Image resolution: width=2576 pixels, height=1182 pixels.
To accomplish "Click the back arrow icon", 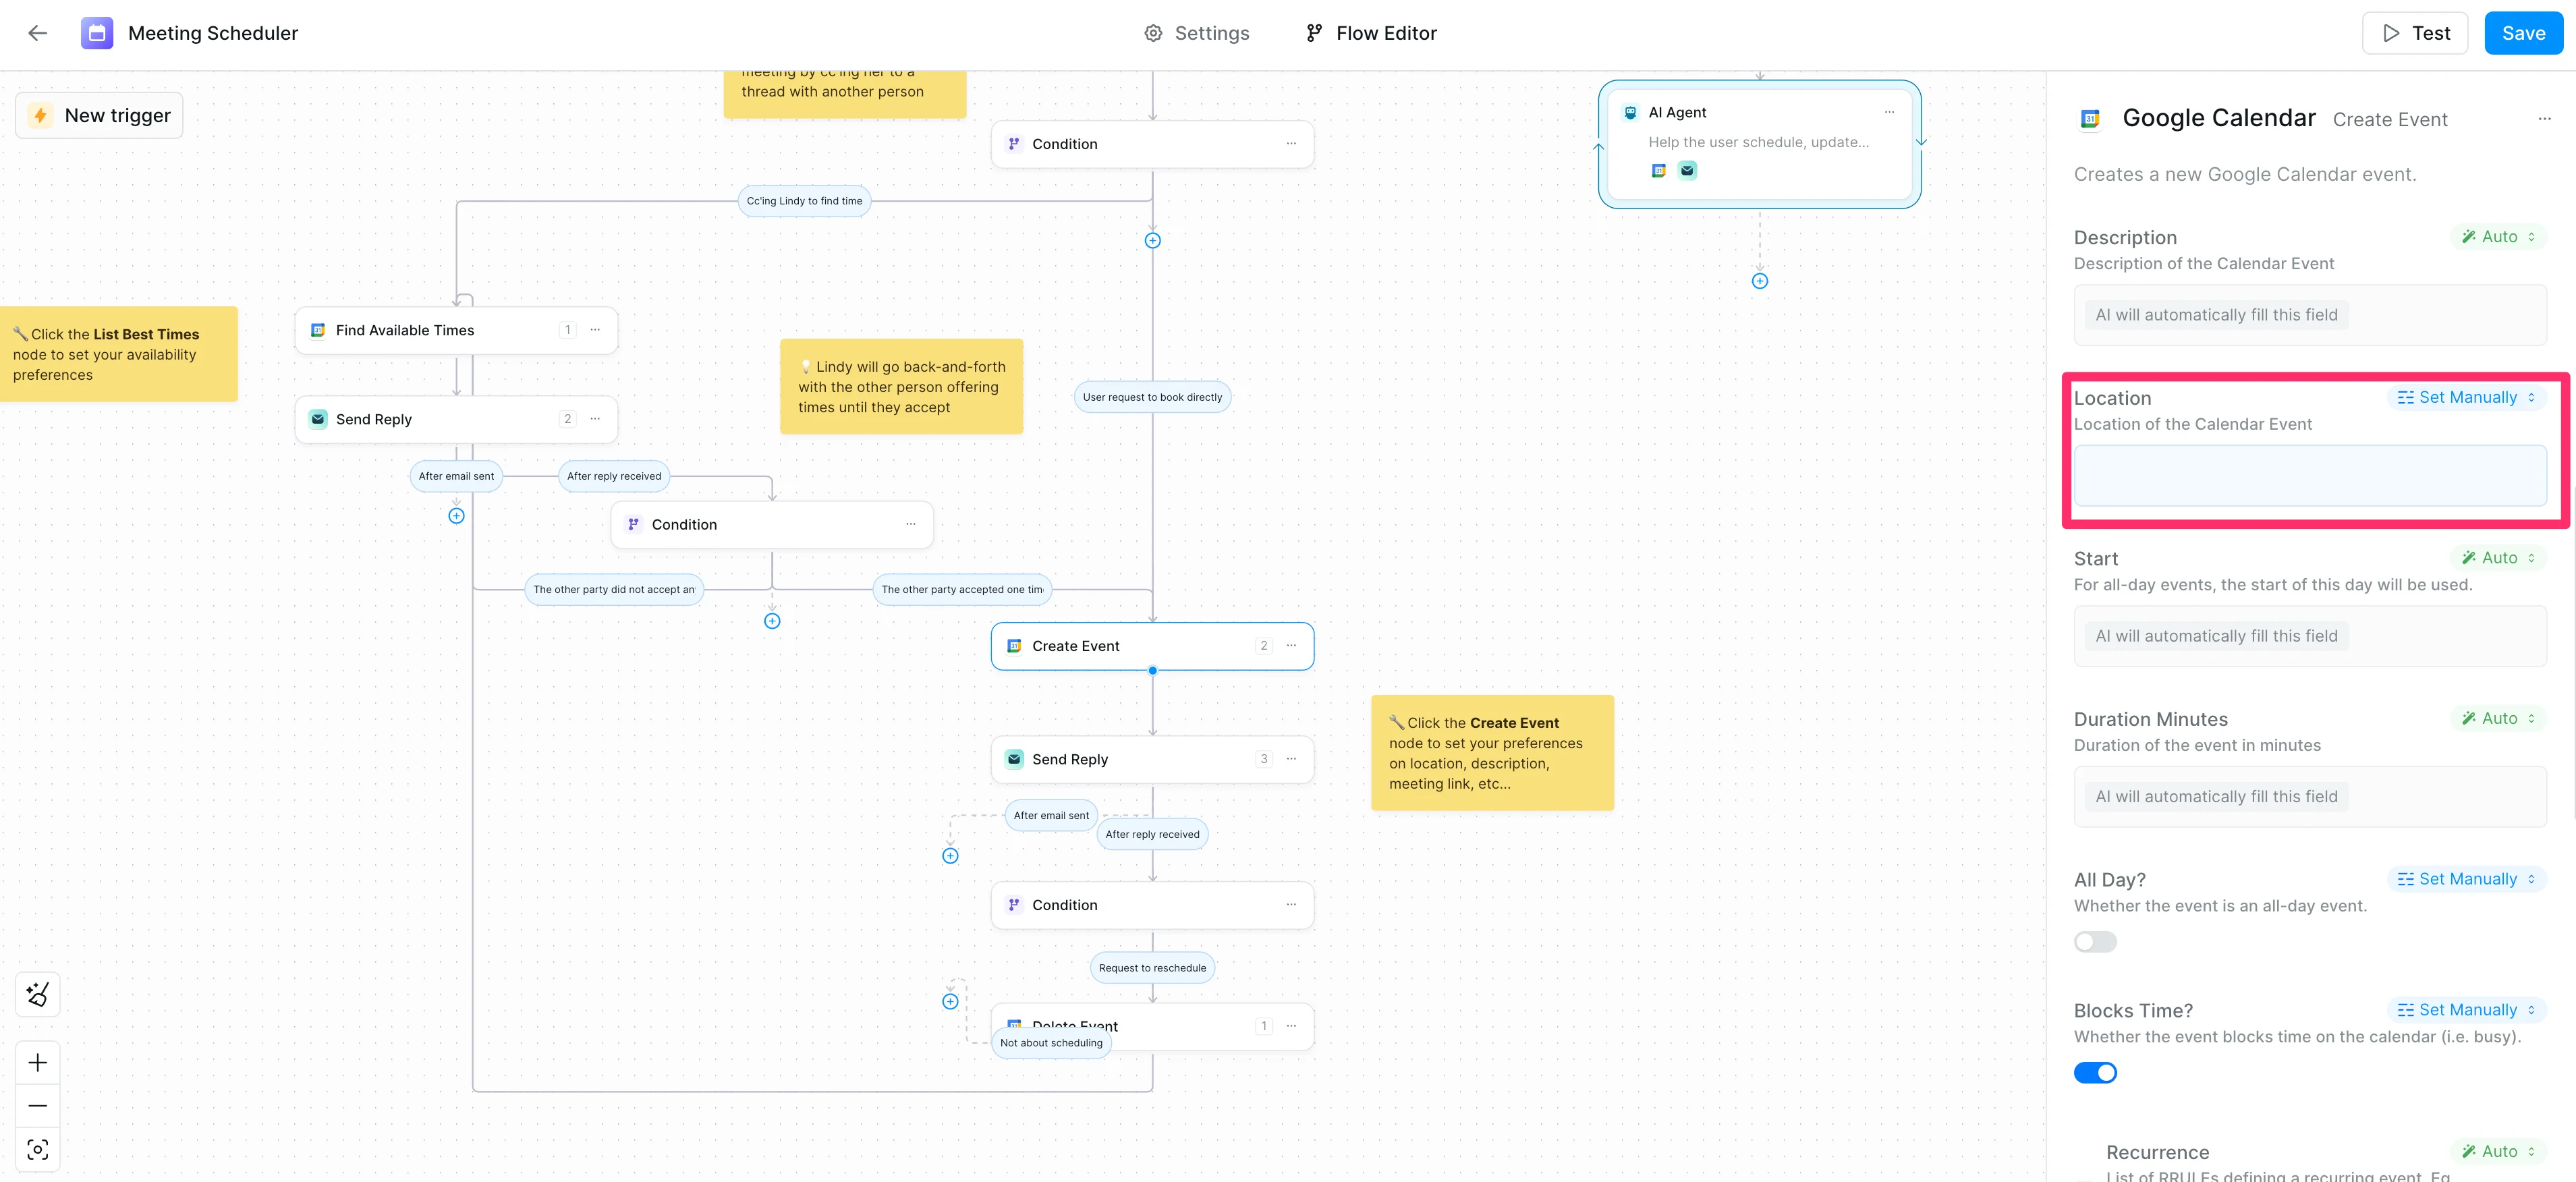I will point(37,33).
